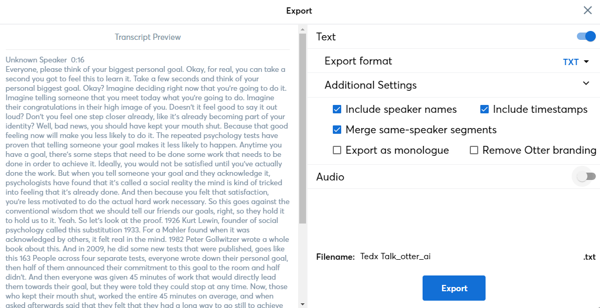
Task: Click the .txt file extension label
Action: [x=589, y=257]
